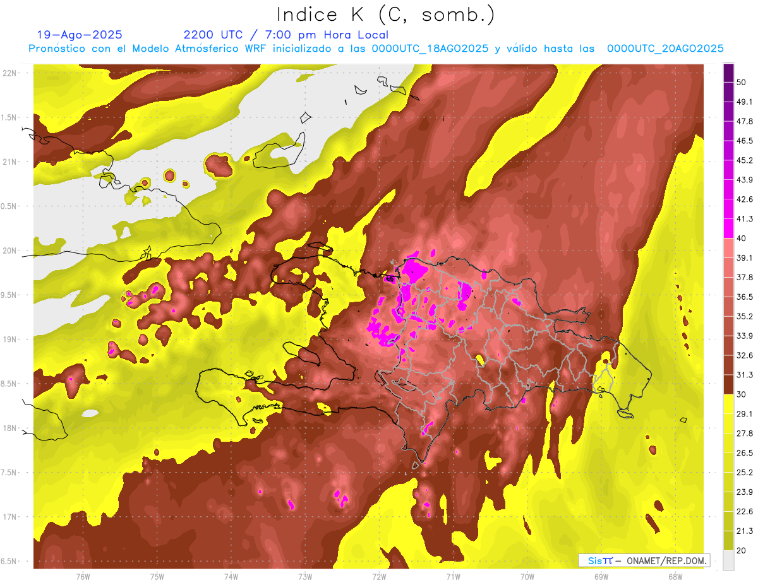
Task: Click the '37.8' legend value
Action: pyautogui.click(x=745, y=277)
